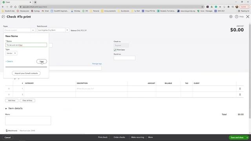This screenshot has height=141, width=251.
Task: Click the Memo text box
Action: click(28, 121)
